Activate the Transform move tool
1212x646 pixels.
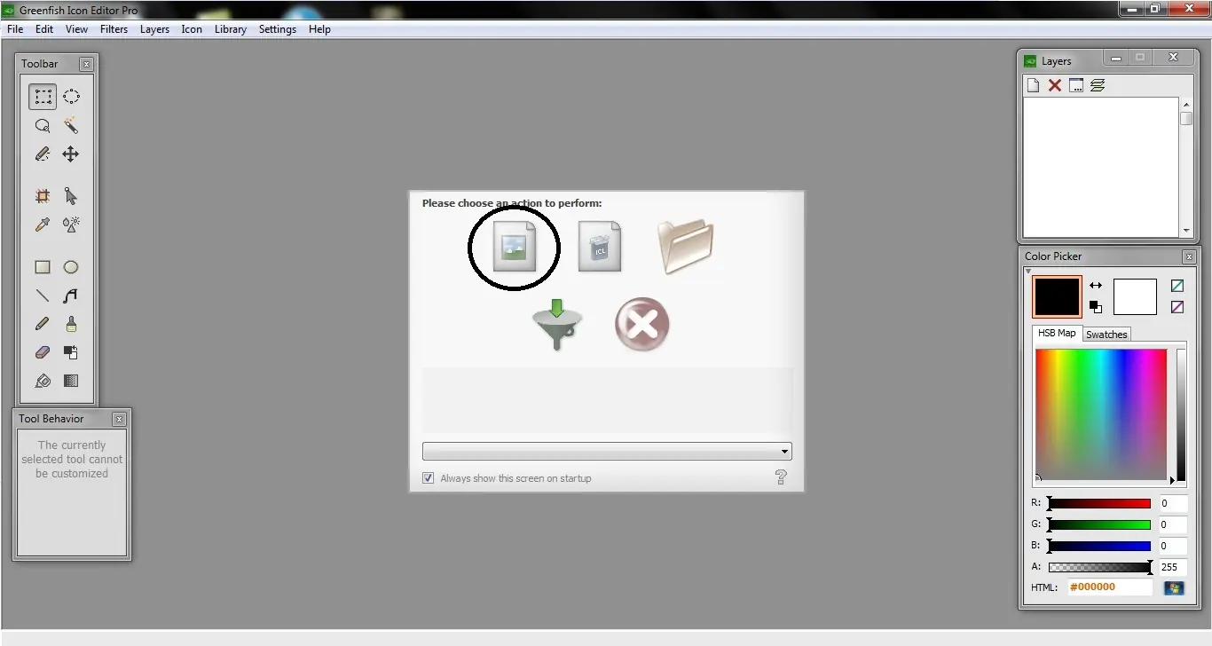[x=71, y=154]
